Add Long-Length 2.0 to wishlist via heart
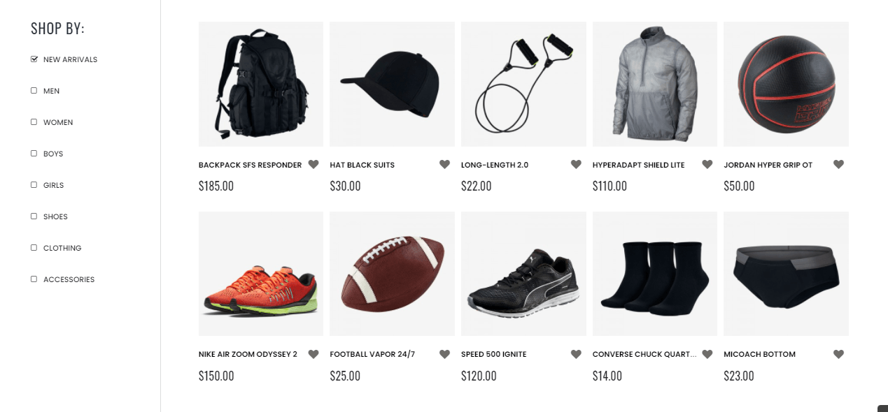Image resolution: width=888 pixels, height=412 pixels. tap(576, 165)
